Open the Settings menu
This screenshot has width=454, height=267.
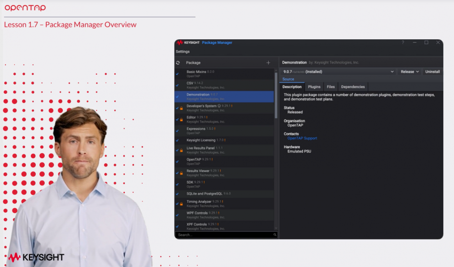point(183,52)
